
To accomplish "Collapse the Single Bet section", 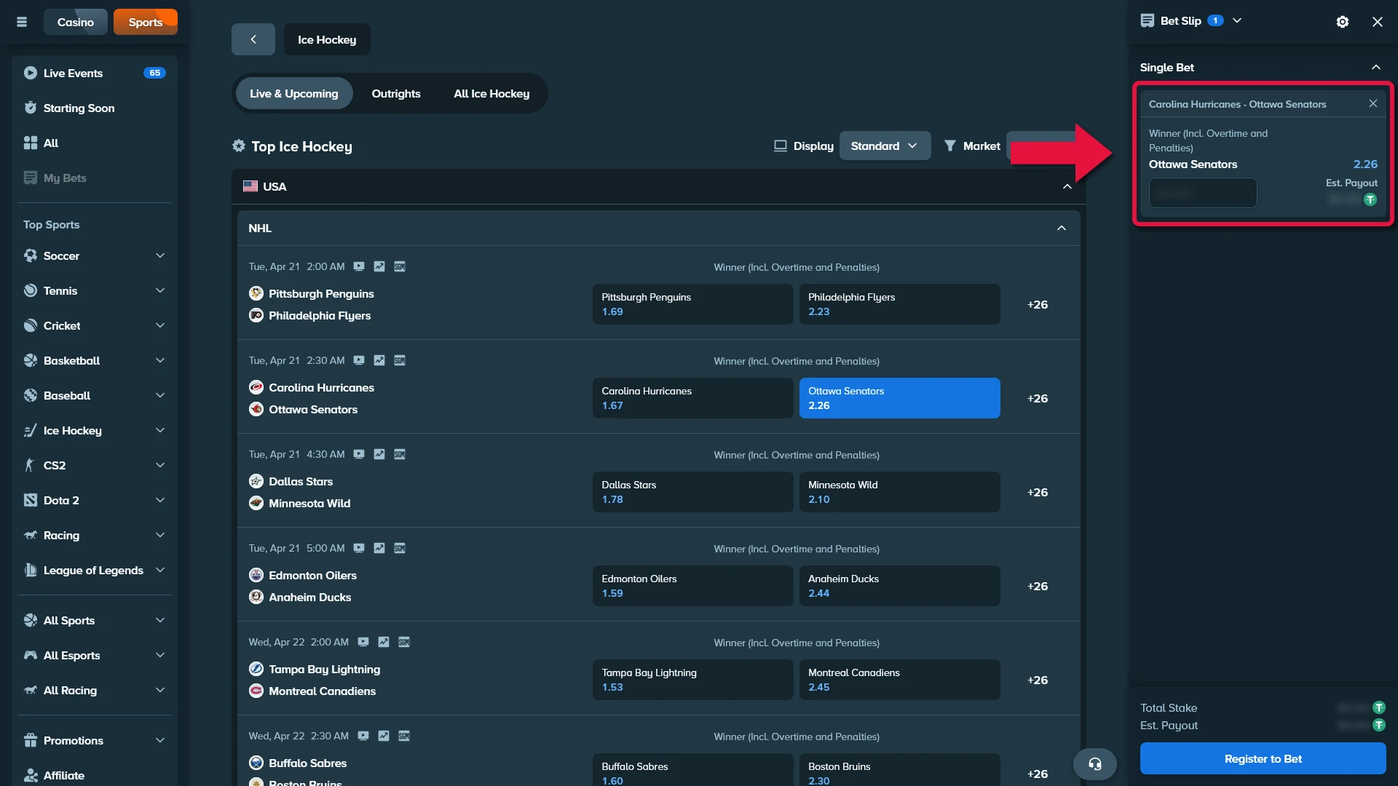I will tap(1376, 67).
